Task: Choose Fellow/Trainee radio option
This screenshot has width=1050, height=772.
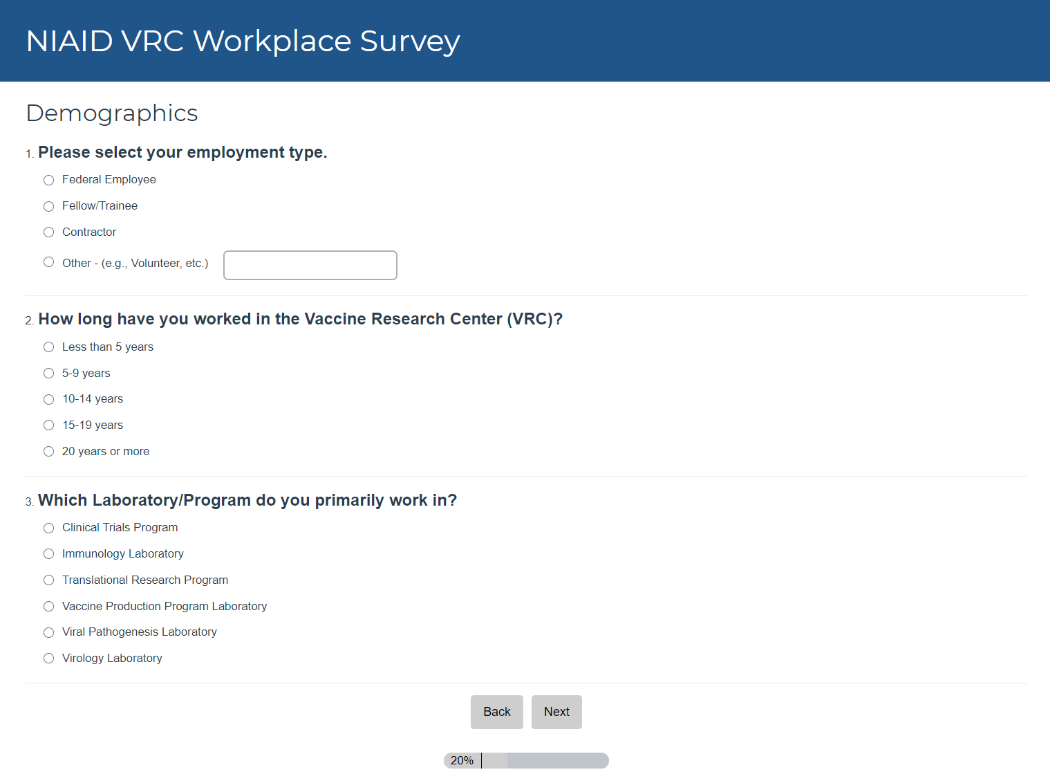Action: pos(48,207)
